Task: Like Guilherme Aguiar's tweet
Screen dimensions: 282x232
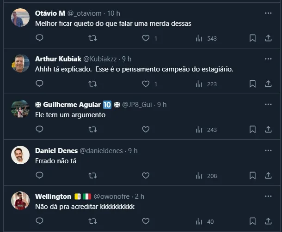Action: point(146,130)
